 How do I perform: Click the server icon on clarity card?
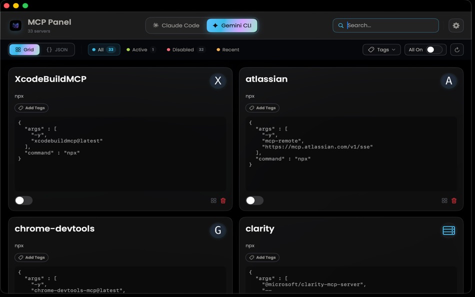(x=448, y=230)
